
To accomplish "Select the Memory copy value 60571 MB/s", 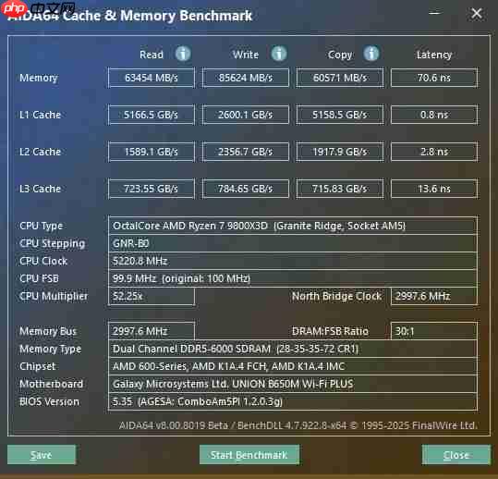I will point(340,78).
